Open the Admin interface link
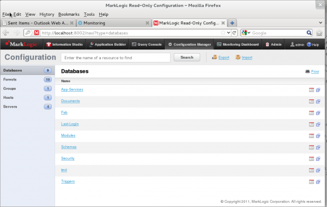 pos(274,44)
